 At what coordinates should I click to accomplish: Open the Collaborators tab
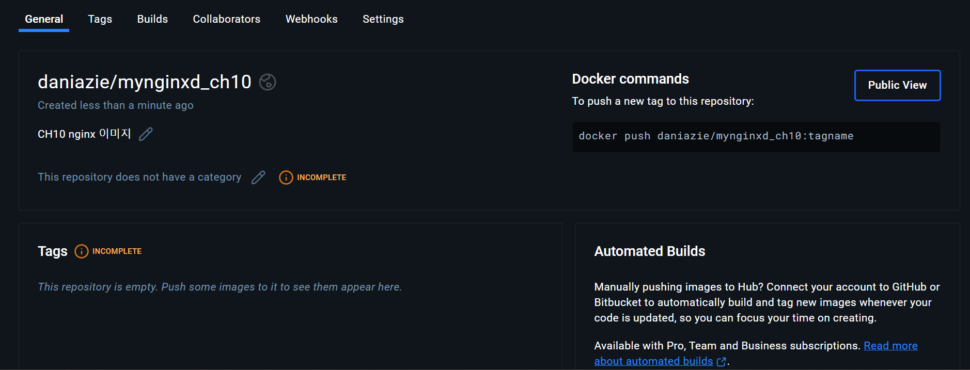226,19
